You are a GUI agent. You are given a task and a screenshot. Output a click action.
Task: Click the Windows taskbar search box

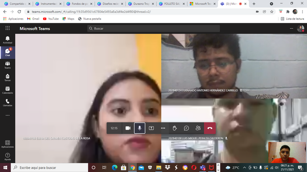coord(49,168)
